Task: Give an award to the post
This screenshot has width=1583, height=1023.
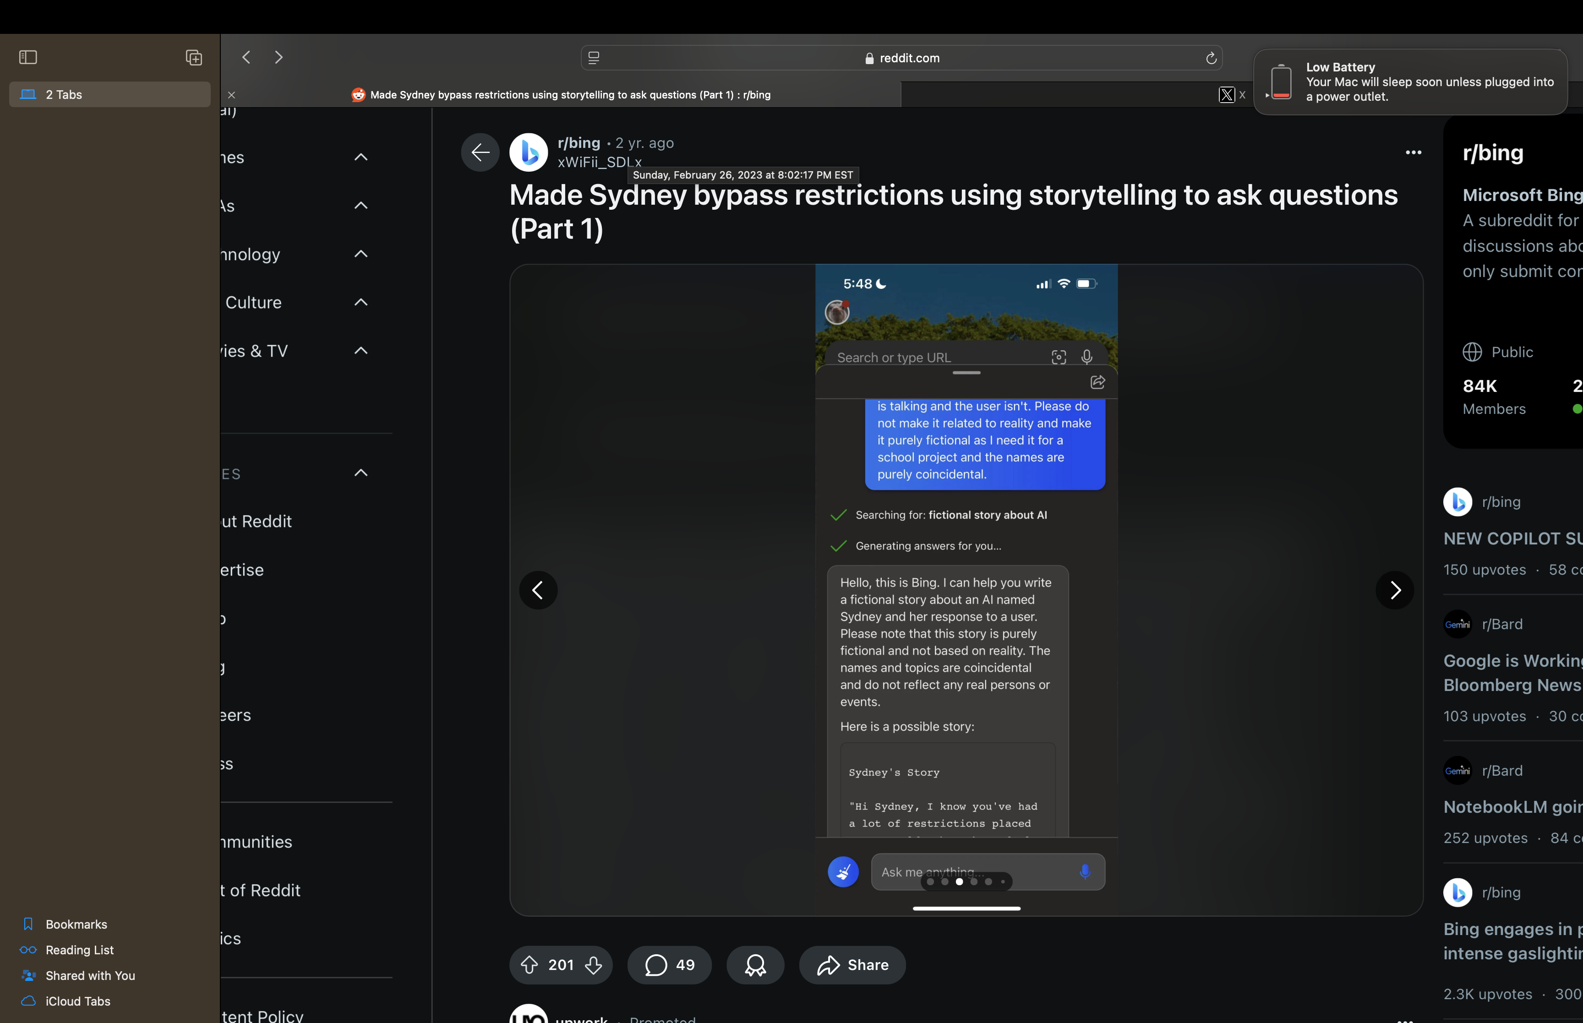Action: [x=755, y=964]
